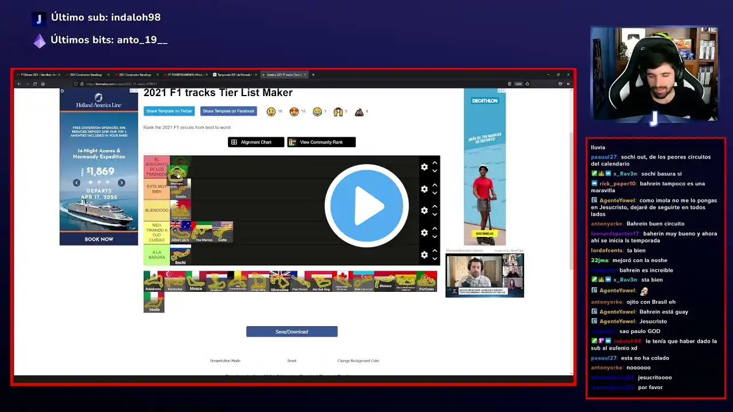Select the Autódromo Mexico track tile

(153, 282)
